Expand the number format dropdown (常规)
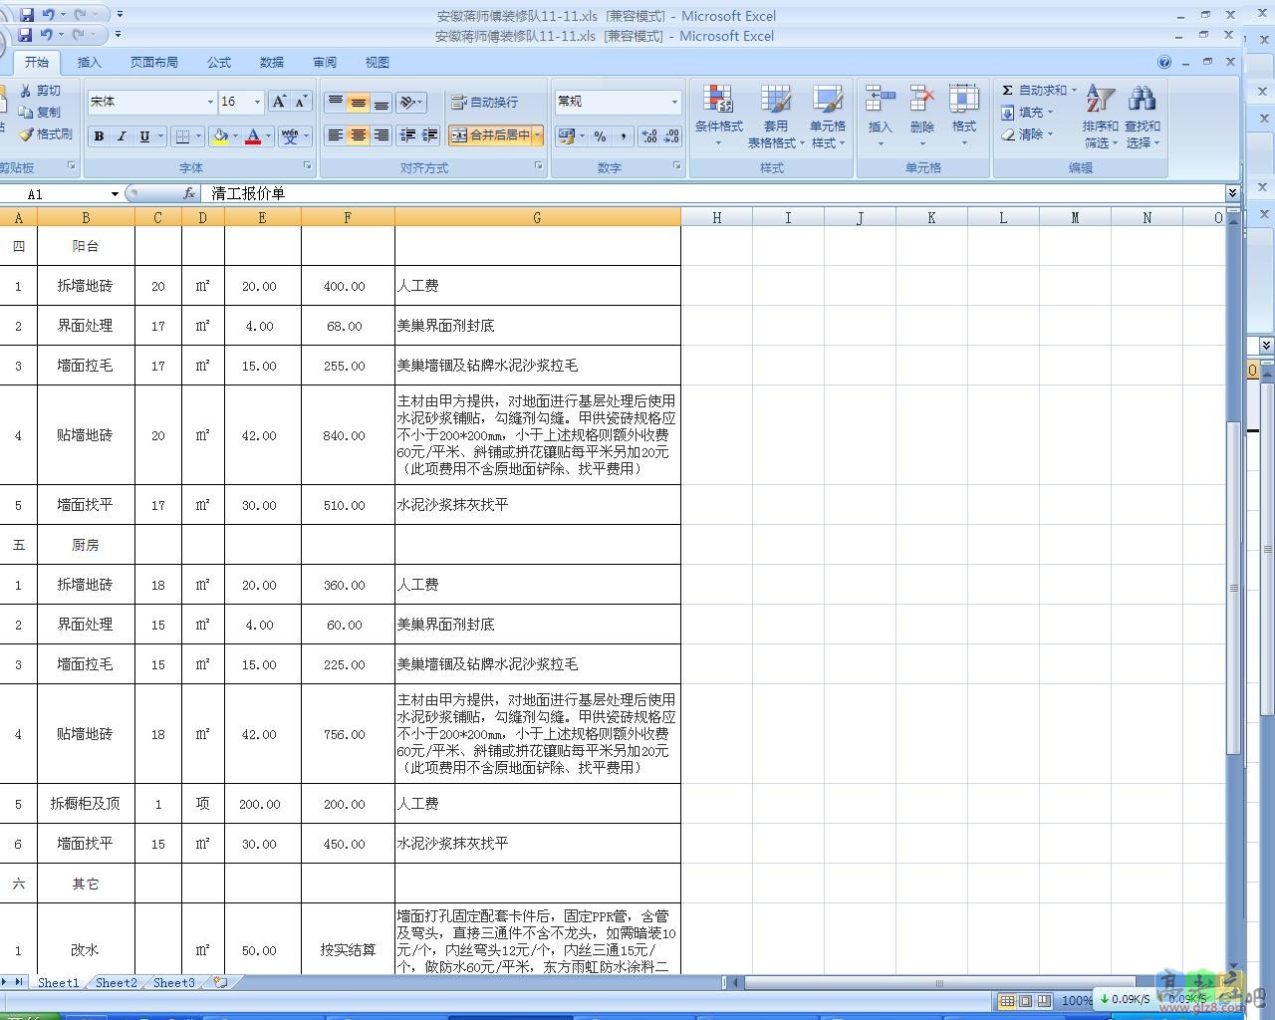Screen dimensions: 1275x1020 click(x=674, y=102)
